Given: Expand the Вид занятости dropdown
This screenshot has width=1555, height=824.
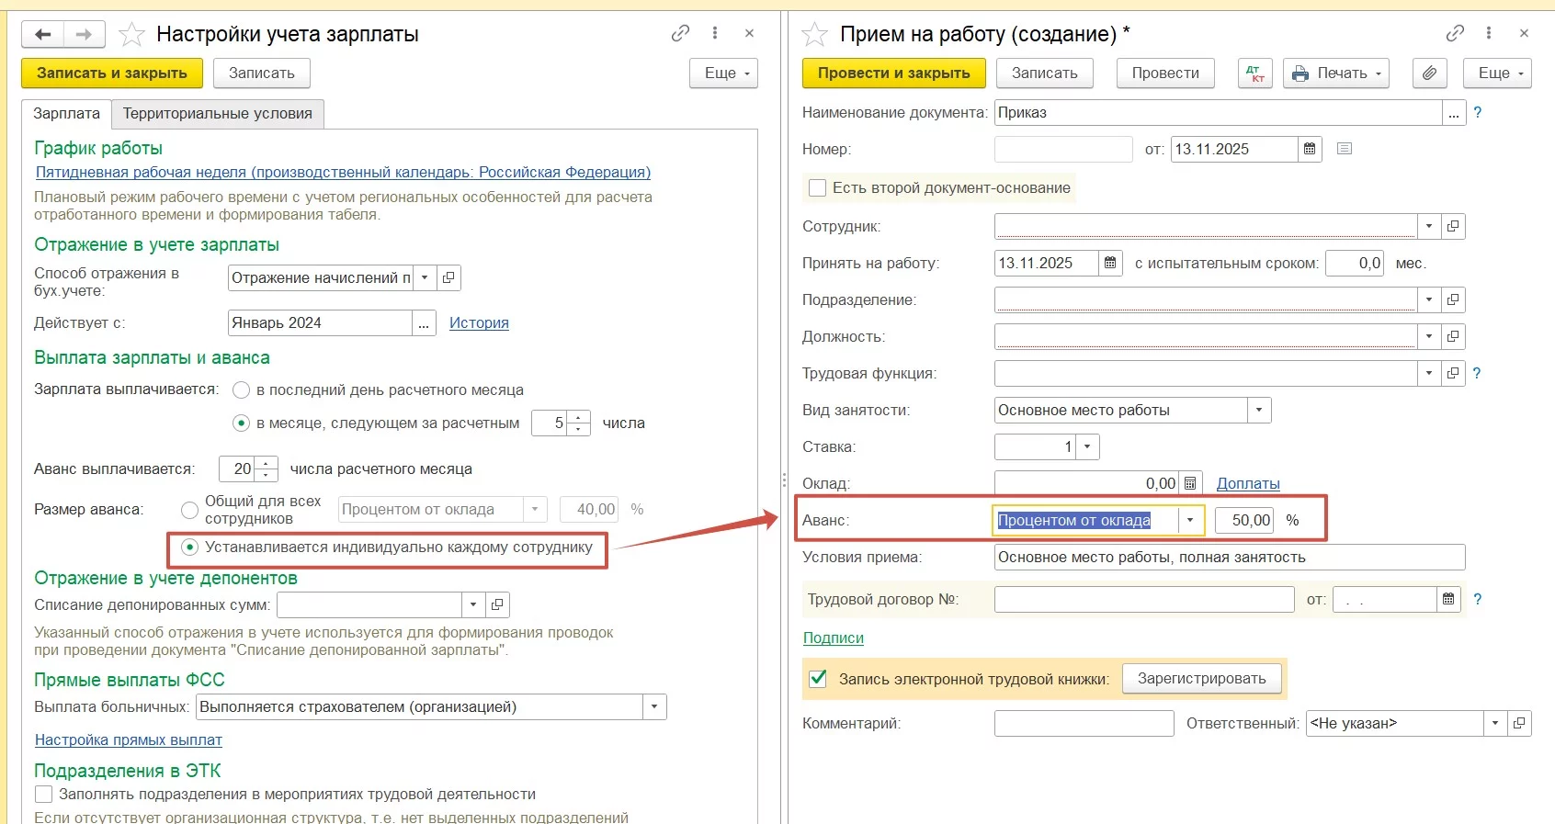Looking at the screenshot, I should coord(1259,411).
